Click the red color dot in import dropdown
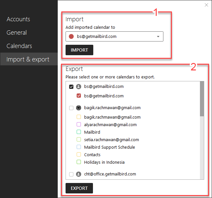This screenshot has width=212, height=198. pyautogui.click(x=71, y=37)
